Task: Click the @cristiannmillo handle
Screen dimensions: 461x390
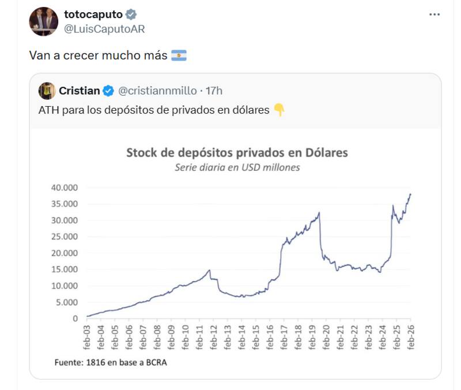Action: click(157, 91)
